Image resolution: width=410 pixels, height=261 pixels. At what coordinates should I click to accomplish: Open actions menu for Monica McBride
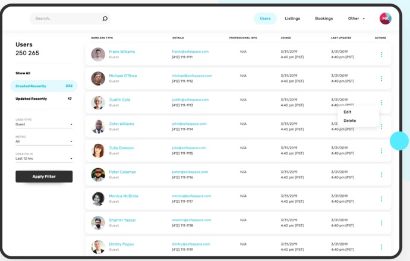pyautogui.click(x=381, y=199)
